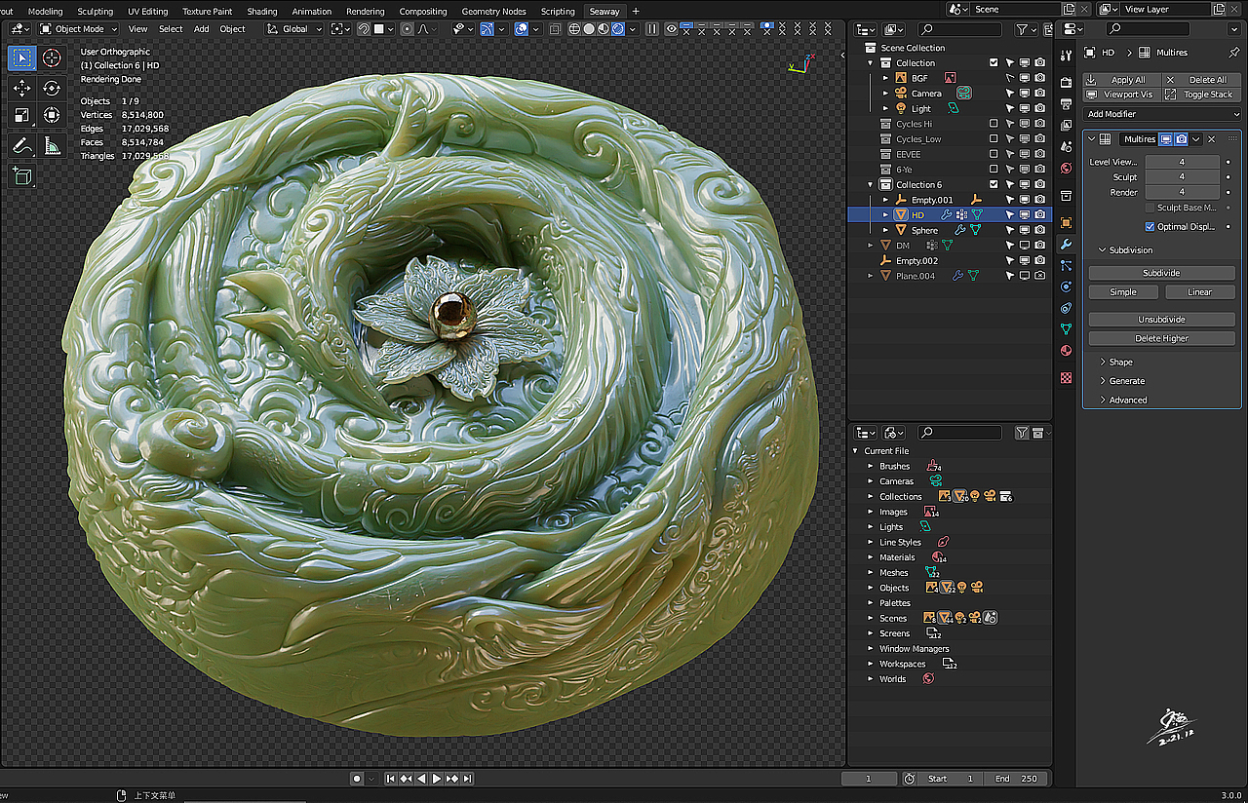Toggle Multires modifier viewport display
The height and width of the screenshot is (803, 1248).
[1166, 139]
